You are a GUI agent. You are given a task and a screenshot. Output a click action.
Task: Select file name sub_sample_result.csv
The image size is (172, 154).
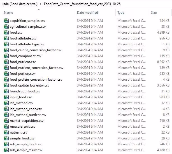26,150
